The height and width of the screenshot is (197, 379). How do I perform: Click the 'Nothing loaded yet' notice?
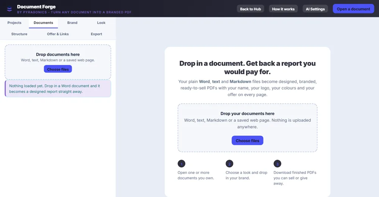point(58,89)
